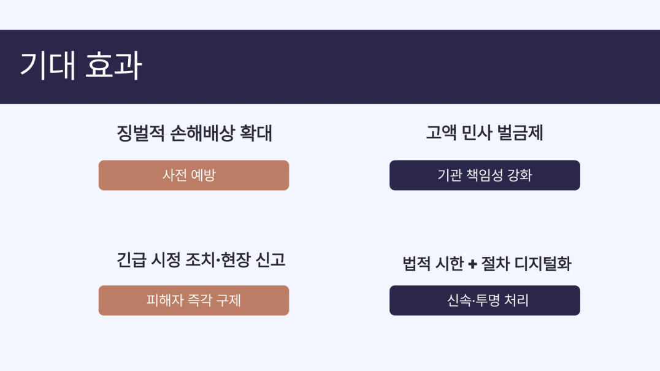Click the word '벌금제' in the heading

[x=520, y=133]
